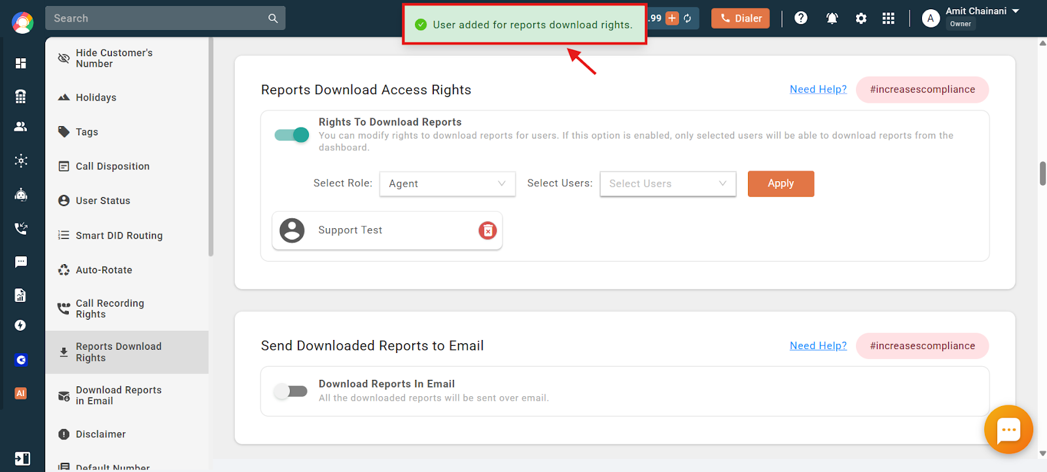Click the 'Reports Download Access Rights' heading
Screen dimensions: 1047x472
[x=366, y=90]
